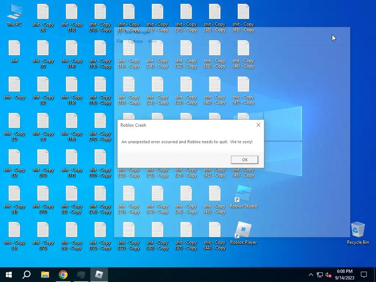Screen dimensions: 376x282
Task: Select the file "shit - Copy (8) - Copy"
Action: click(72, 200)
